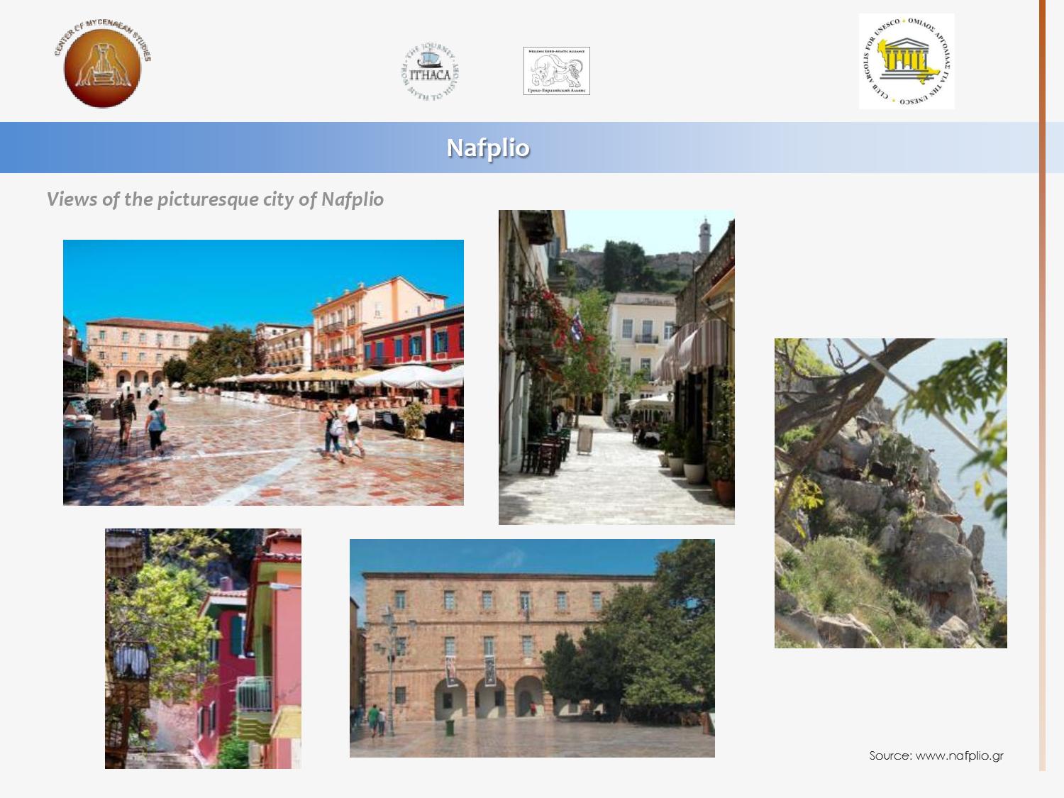
Task: Select the Nafplio slide title
Action: click(488, 148)
